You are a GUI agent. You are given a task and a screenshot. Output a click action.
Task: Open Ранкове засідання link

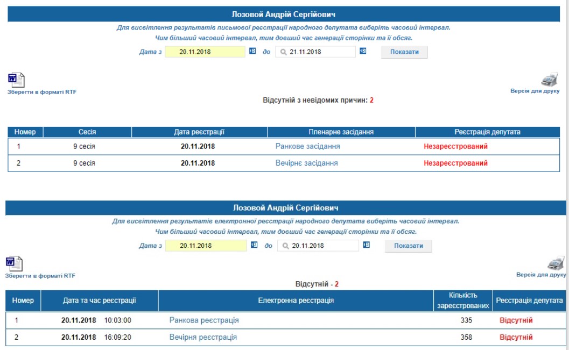point(308,146)
